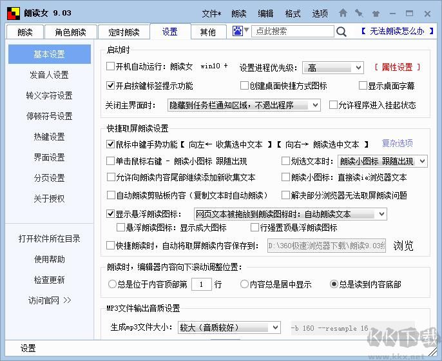Open the 文件 menu

211,14
